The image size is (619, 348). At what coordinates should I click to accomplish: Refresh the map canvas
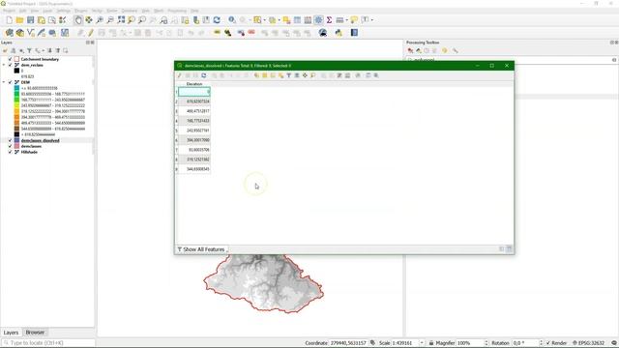pyautogui.click(x=217, y=20)
